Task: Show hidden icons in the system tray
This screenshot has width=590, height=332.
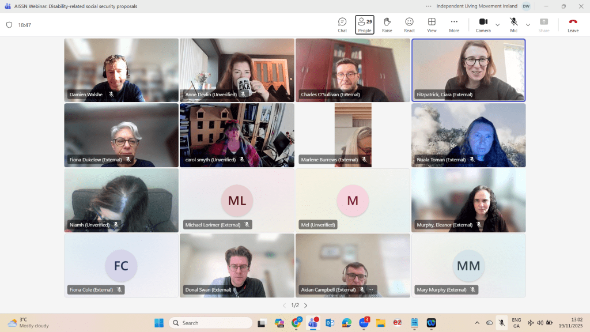Action: click(476, 323)
